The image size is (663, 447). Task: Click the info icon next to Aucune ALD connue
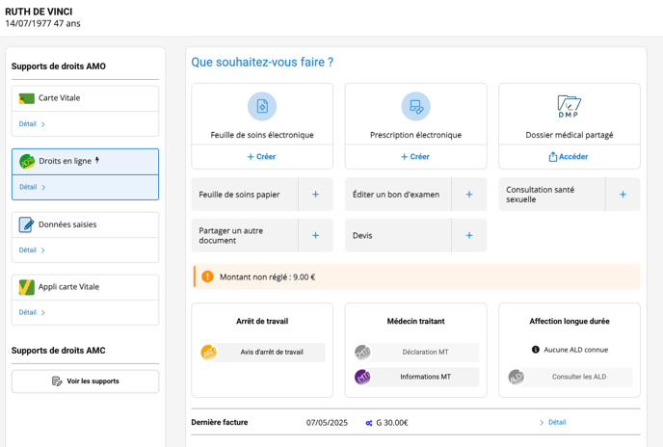point(535,350)
